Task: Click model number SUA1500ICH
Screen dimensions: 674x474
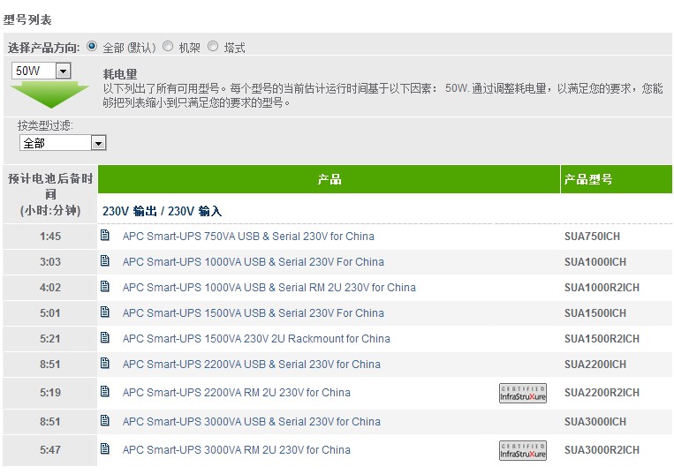Action: [594, 313]
